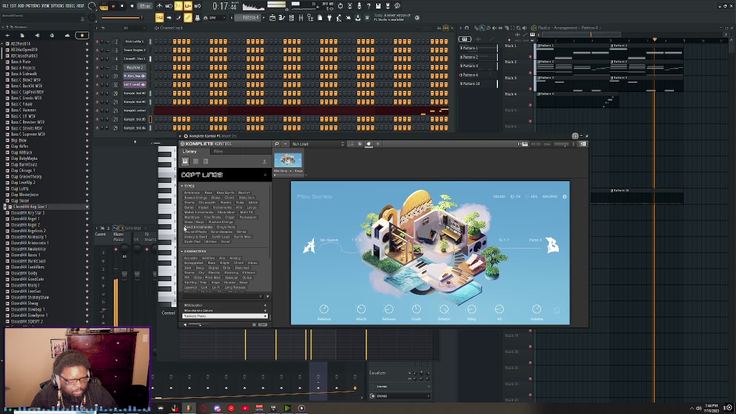Screen dimensions: 736x414
Task: Select the Drums type tag
Action: (189, 202)
